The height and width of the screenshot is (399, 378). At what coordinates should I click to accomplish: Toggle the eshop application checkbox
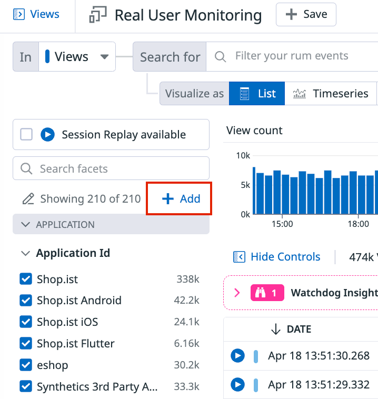point(26,365)
